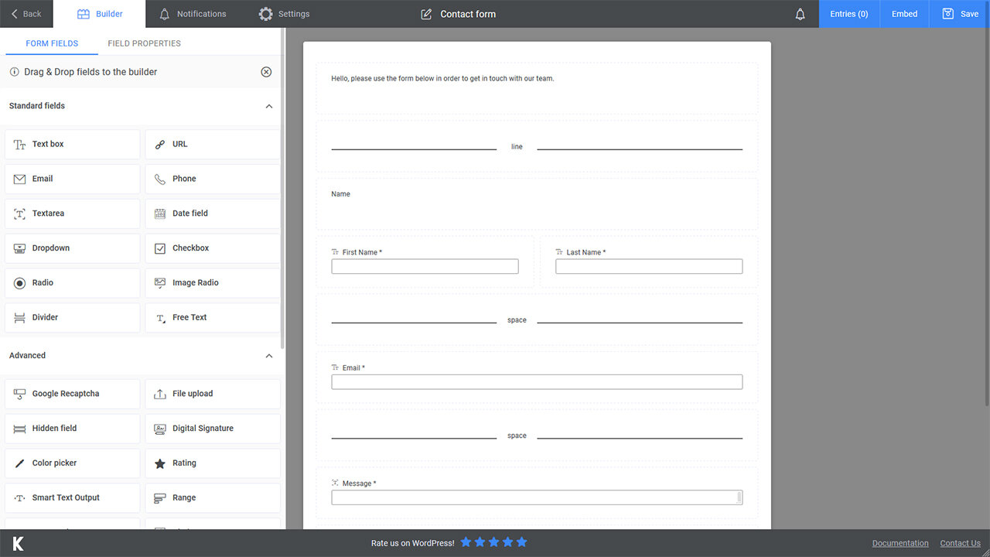The height and width of the screenshot is (557, 990).
Task: Select the URL link field icon
Action: click(x=160, y=145)
